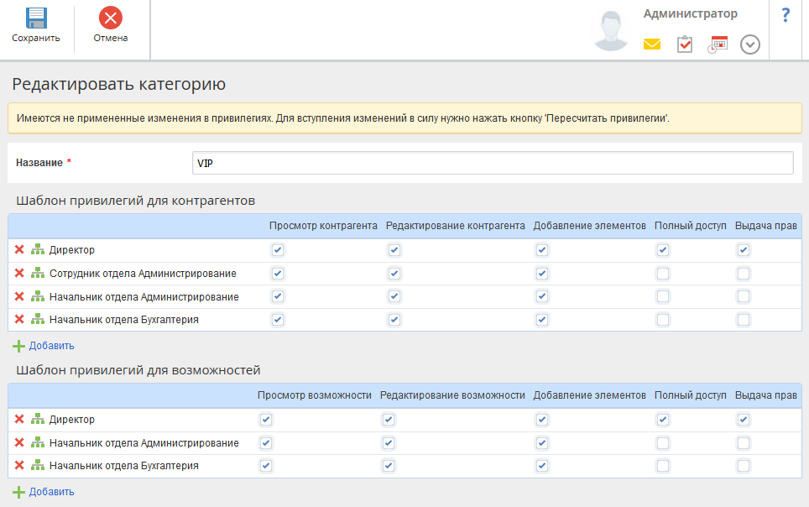Click the Администратор profile avatar
This screenshot has height=507, width=809.
611,29
